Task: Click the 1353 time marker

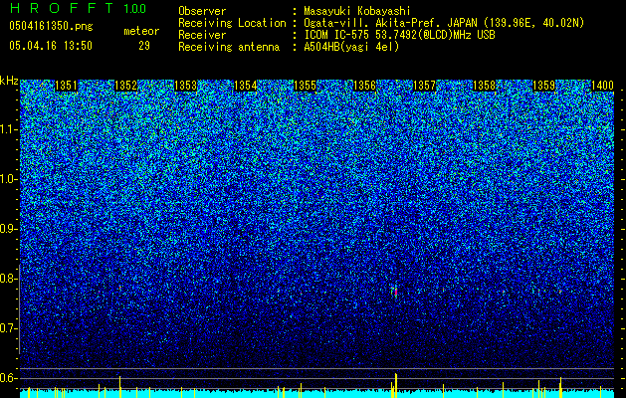Action: click(186, 86)
